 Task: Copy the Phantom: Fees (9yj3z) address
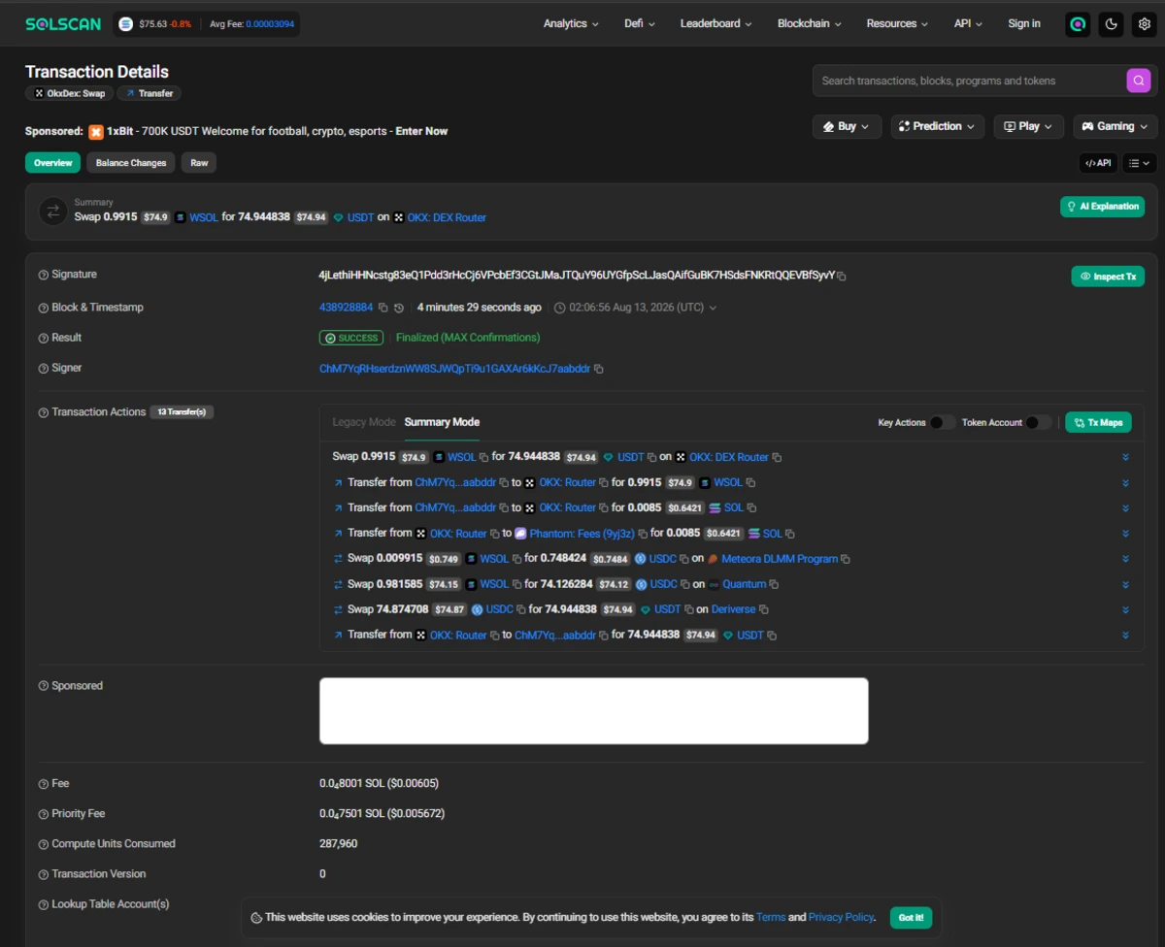(x=643, y=534)
